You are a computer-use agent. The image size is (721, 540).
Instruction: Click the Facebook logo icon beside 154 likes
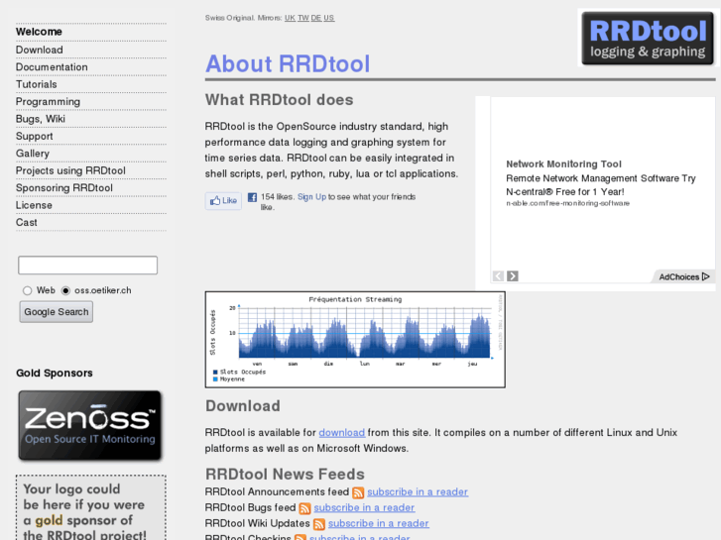pyautogui.click(x=252, y=197)
